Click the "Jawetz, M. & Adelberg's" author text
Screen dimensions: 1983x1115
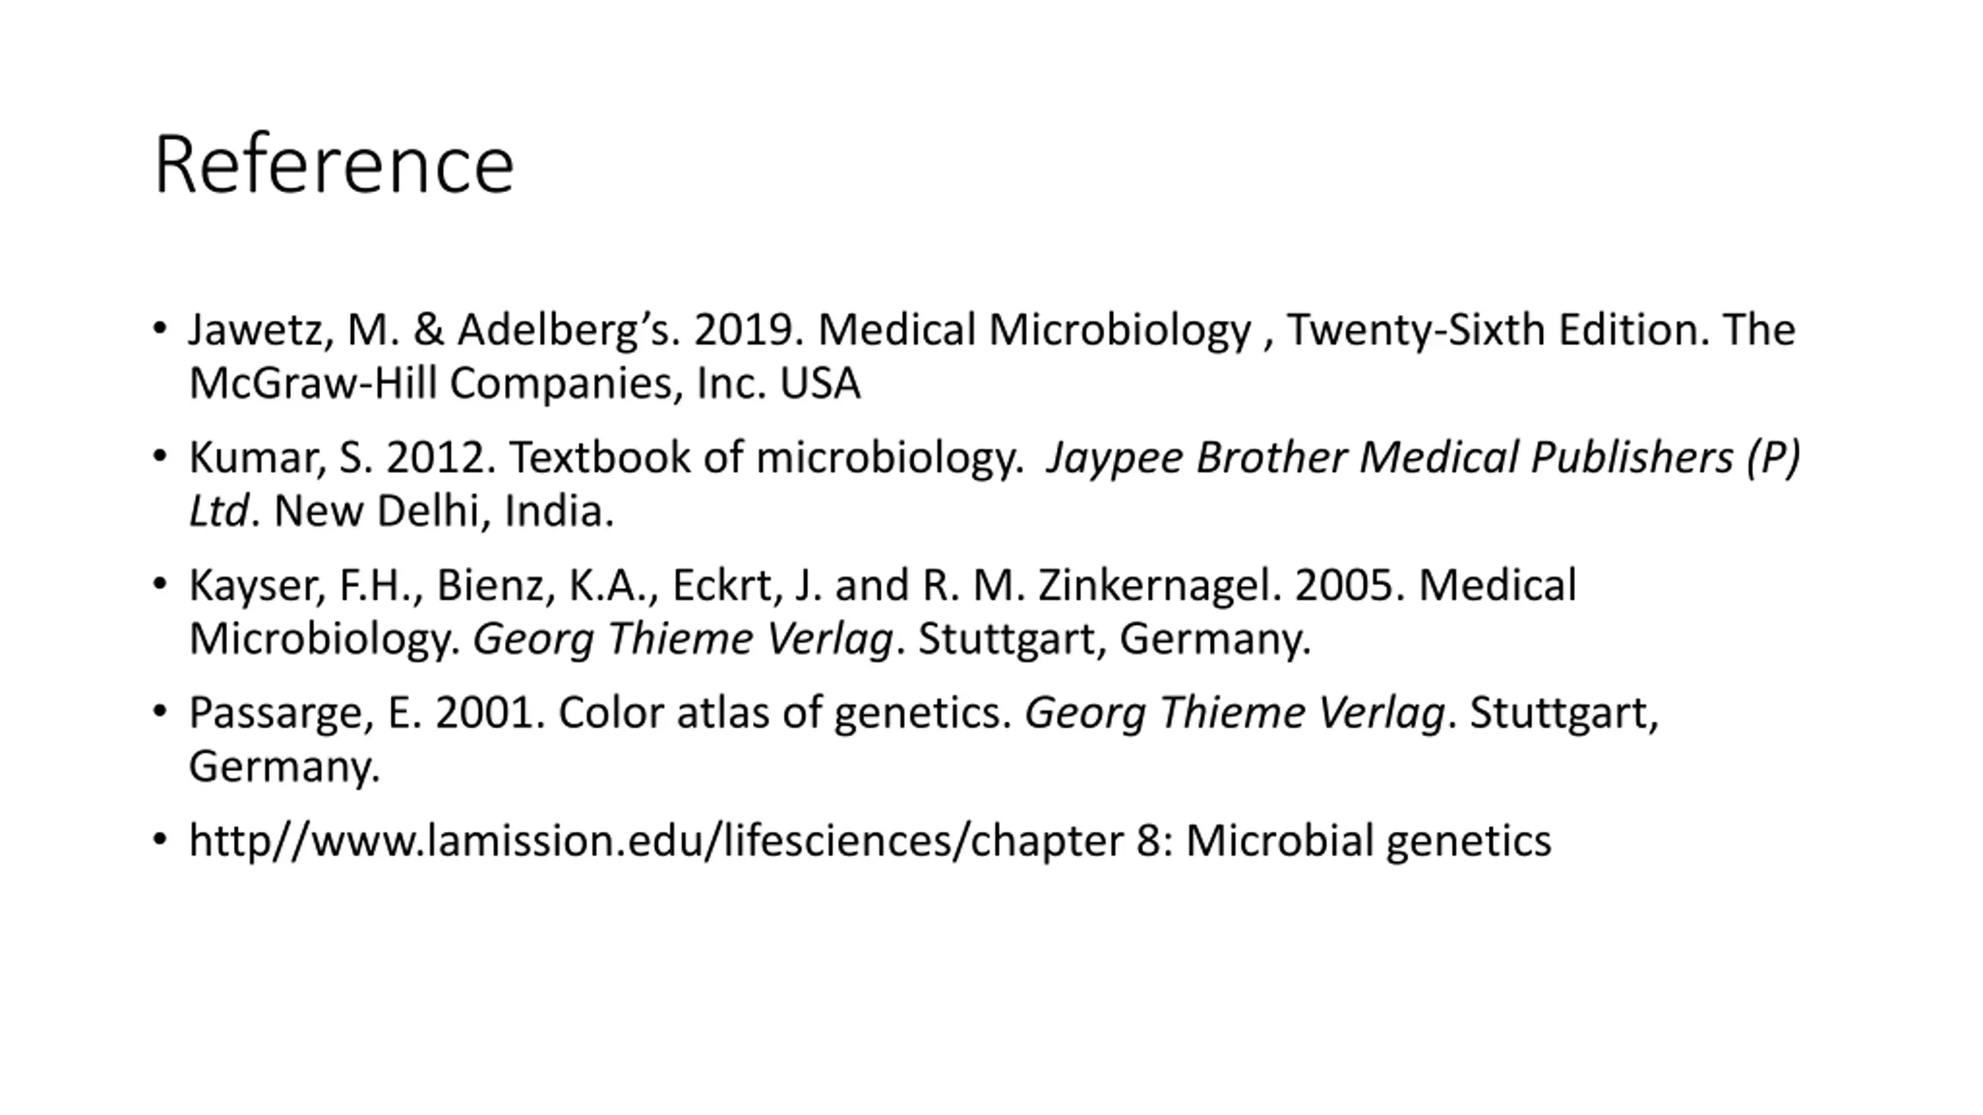pyautogui.click(x=434, y=331)
